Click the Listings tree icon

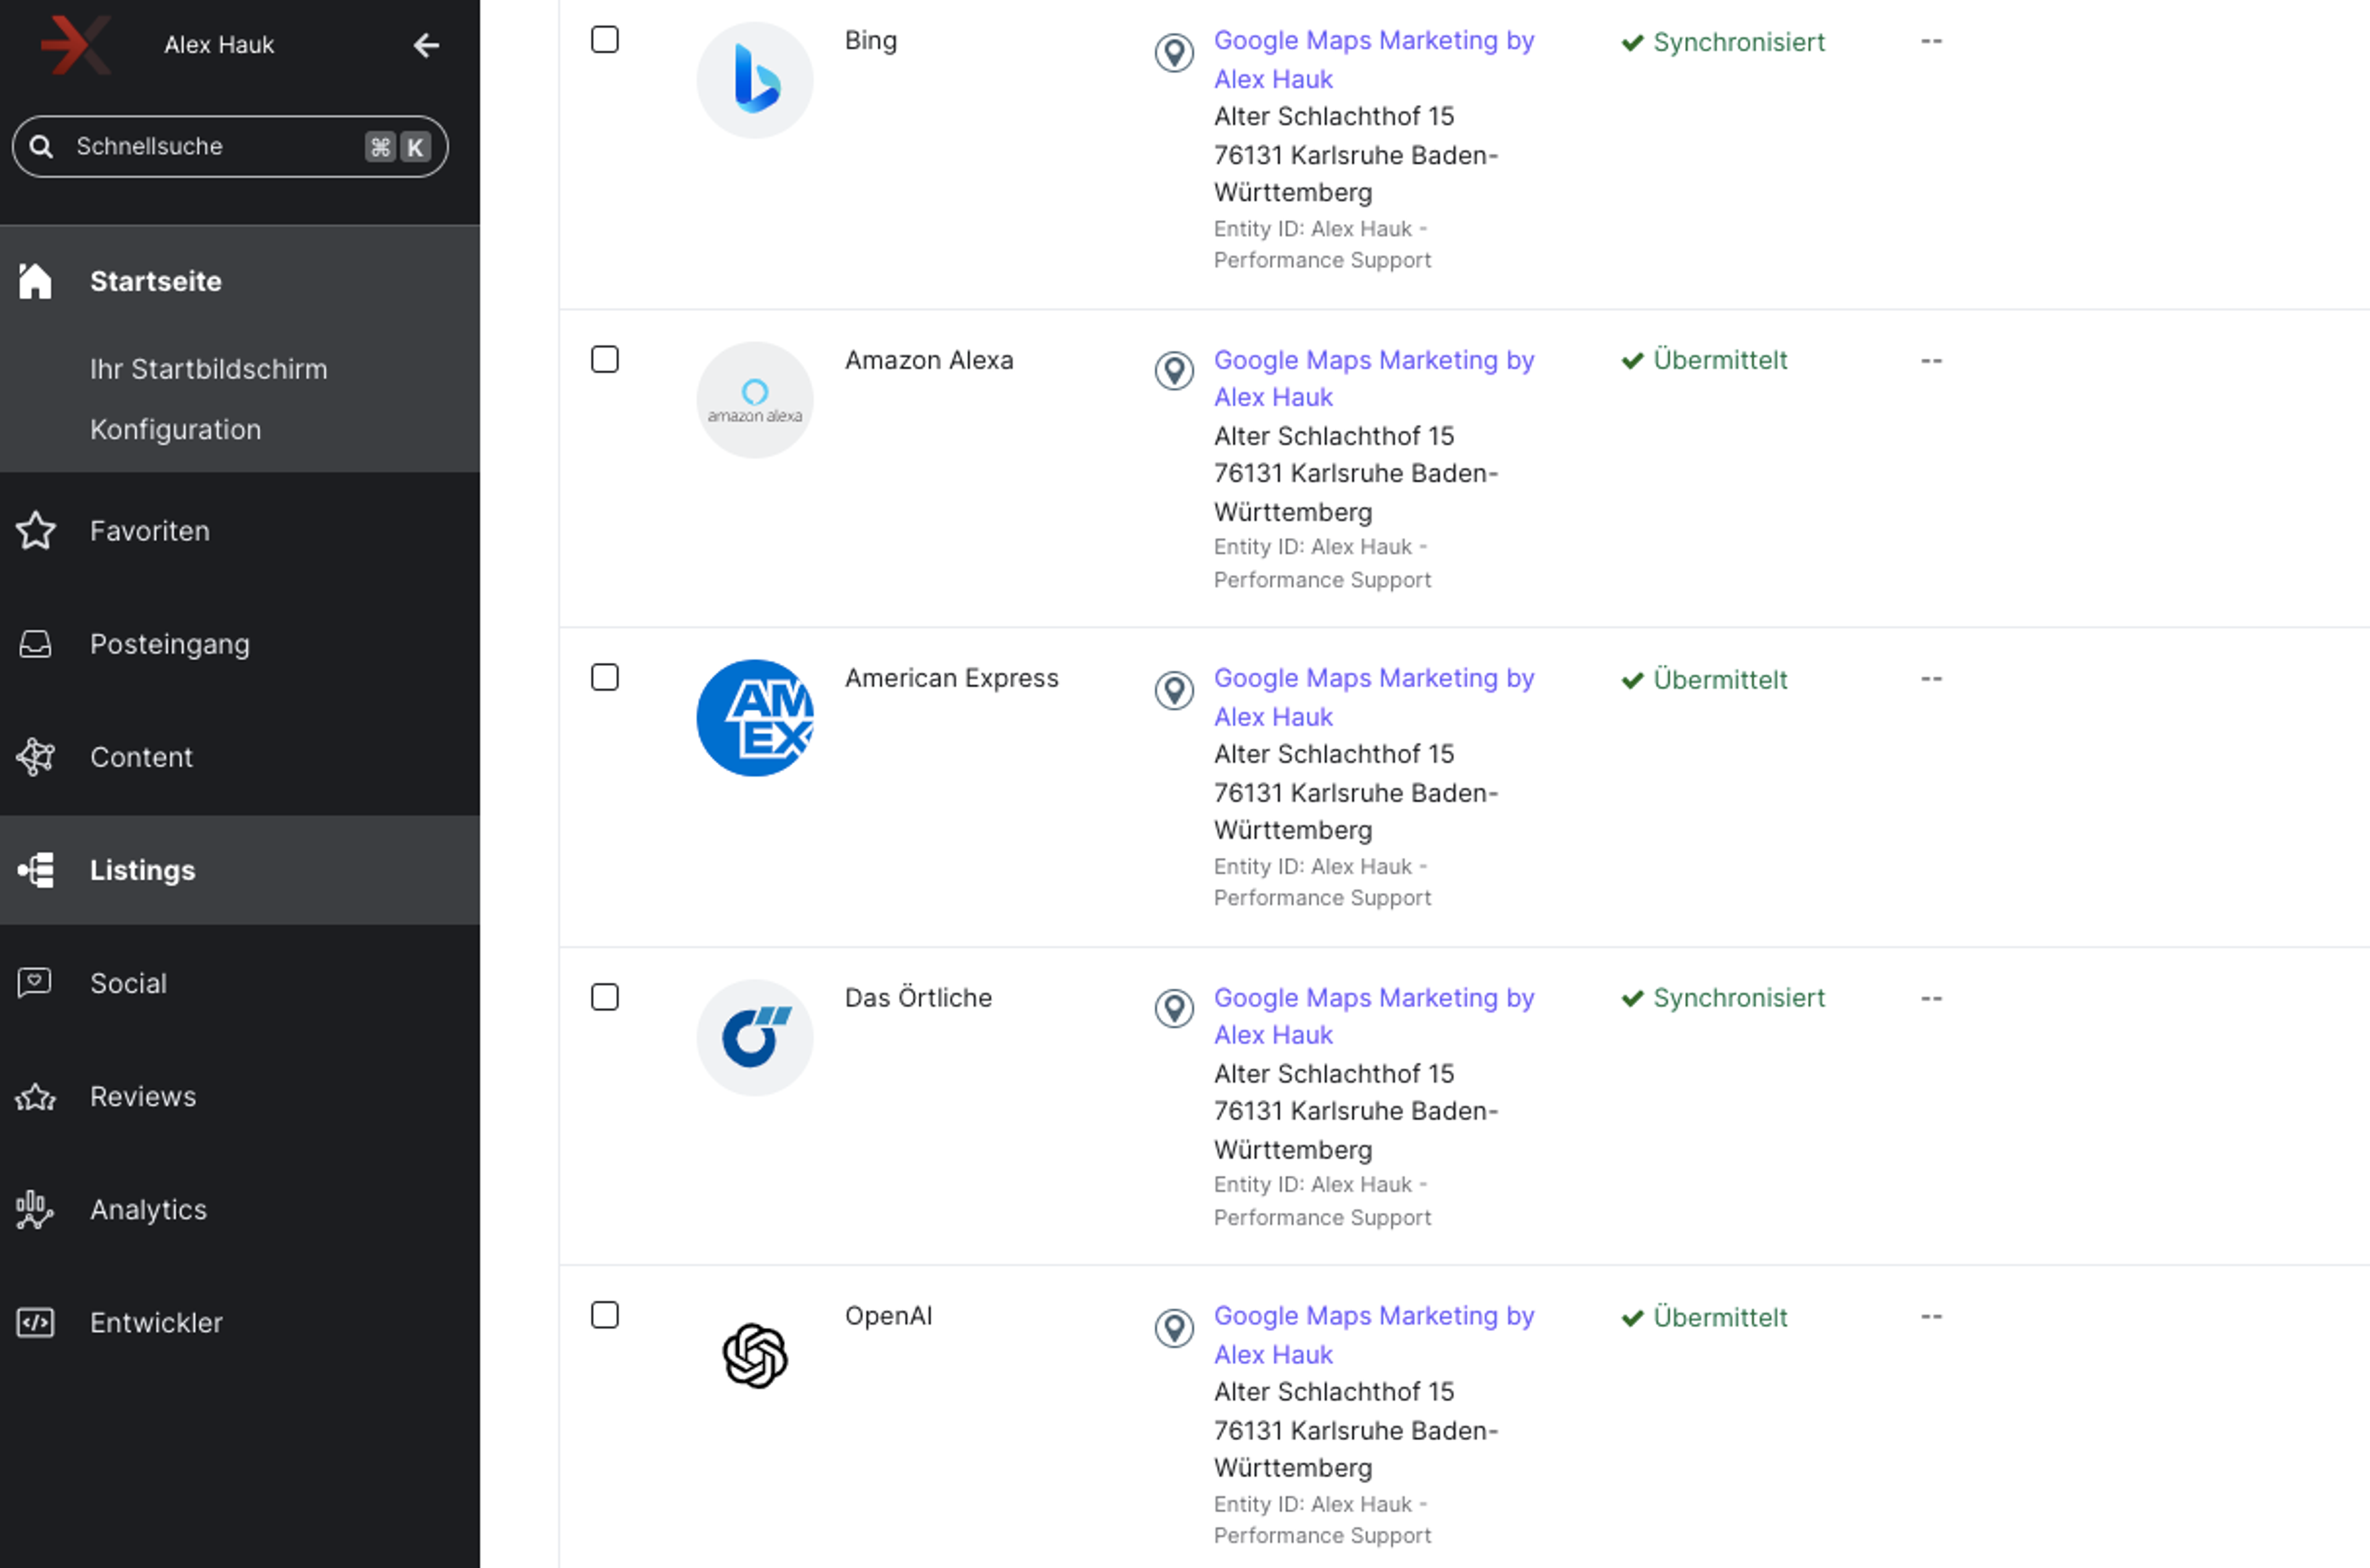(35, 870)
